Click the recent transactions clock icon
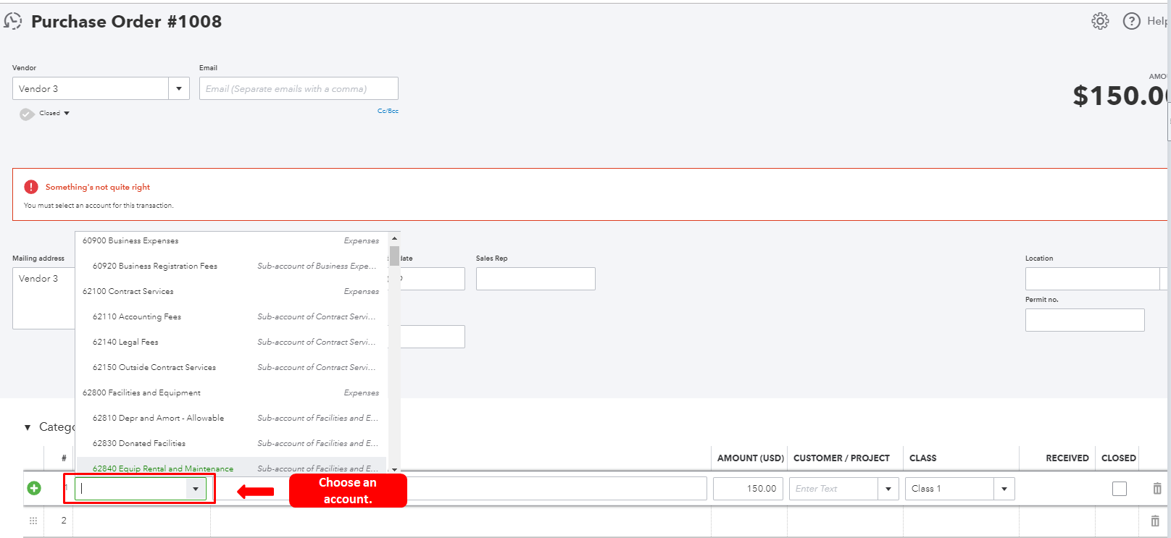Viewport: 1171px width, 538px height. 13,21
